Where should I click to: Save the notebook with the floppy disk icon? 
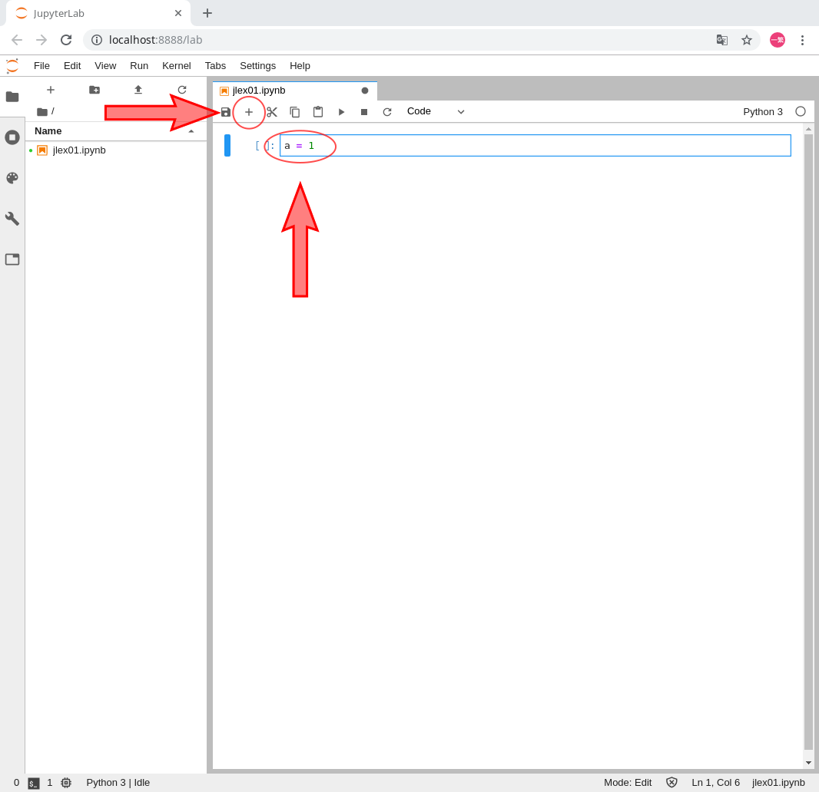click(226, 112)
